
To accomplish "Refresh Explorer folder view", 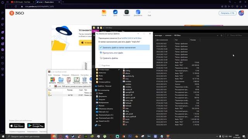I will [221, 36].
